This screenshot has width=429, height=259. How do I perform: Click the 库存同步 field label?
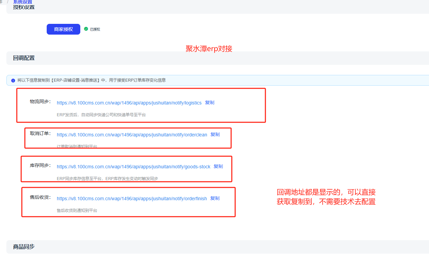(x=40, y=165)
